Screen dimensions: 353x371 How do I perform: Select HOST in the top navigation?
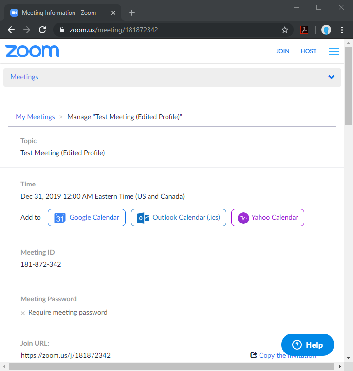click(308, 51)
